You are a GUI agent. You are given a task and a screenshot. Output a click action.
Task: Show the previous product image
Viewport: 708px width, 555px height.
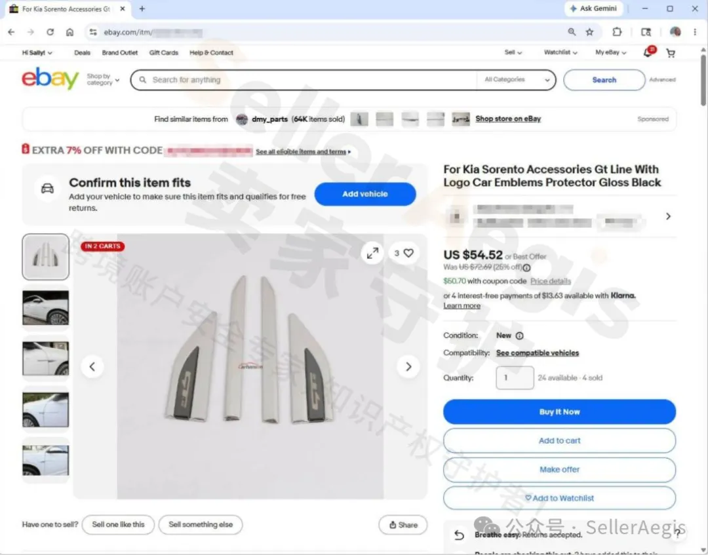coord(92,366)
